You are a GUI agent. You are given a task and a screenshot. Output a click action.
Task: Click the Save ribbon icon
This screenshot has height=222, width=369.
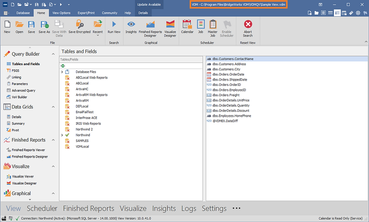coord(31,27)
